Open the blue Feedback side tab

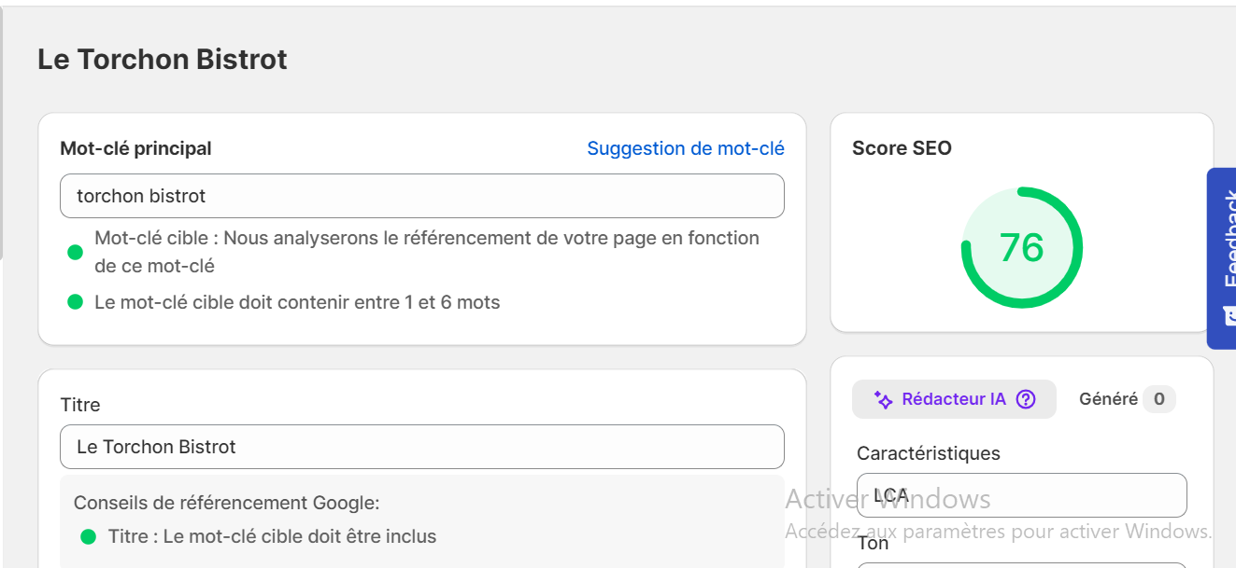click(x=1222, y=258)
